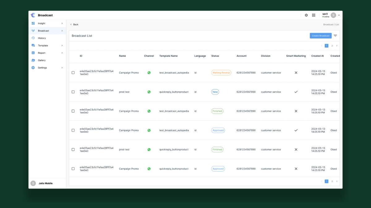Click the History clock icon
Viewport: 371px width, 208px height.
pos(33,38)
